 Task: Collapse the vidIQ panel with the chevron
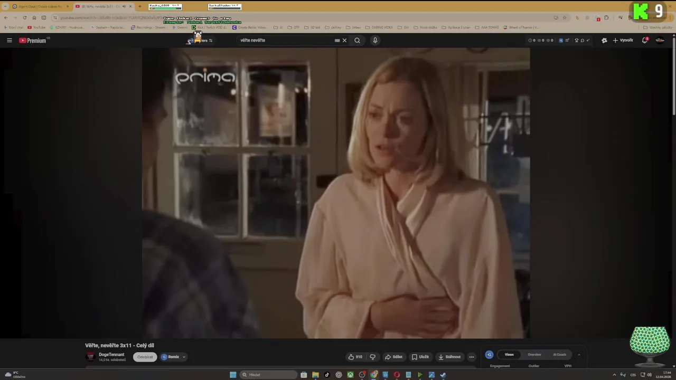579,355
